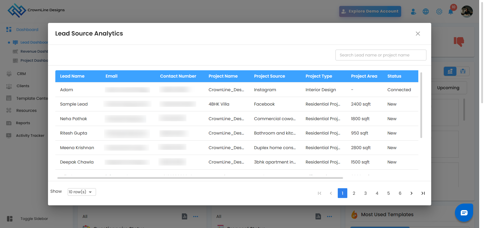
Task: Open the Dashboard sidebar section
Action: pyautogui.click(x=22, y=29)
